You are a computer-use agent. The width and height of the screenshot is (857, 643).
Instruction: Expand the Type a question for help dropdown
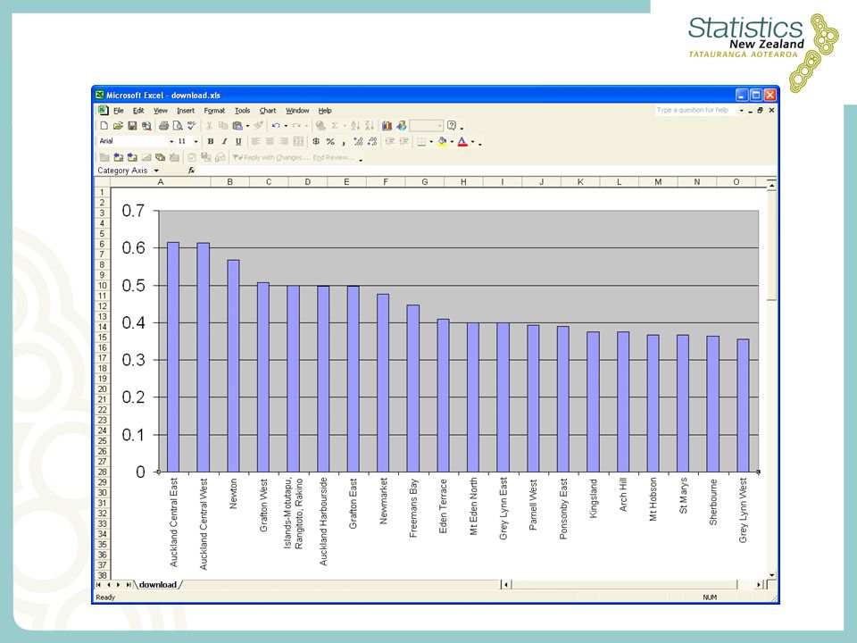[x=742, y=111]
